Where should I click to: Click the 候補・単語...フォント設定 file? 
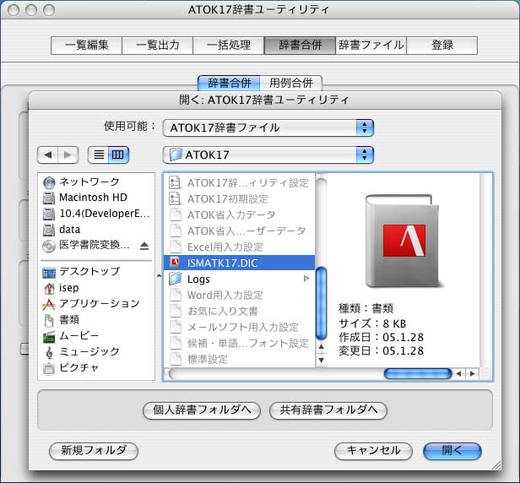[239, 343]
